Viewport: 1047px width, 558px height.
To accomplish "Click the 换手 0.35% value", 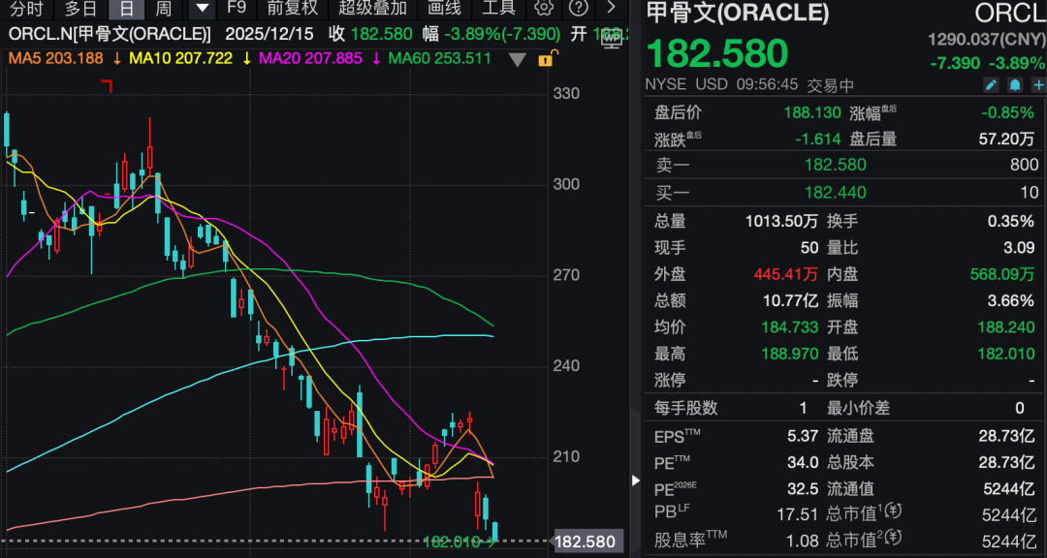I will pos(1011,221).
